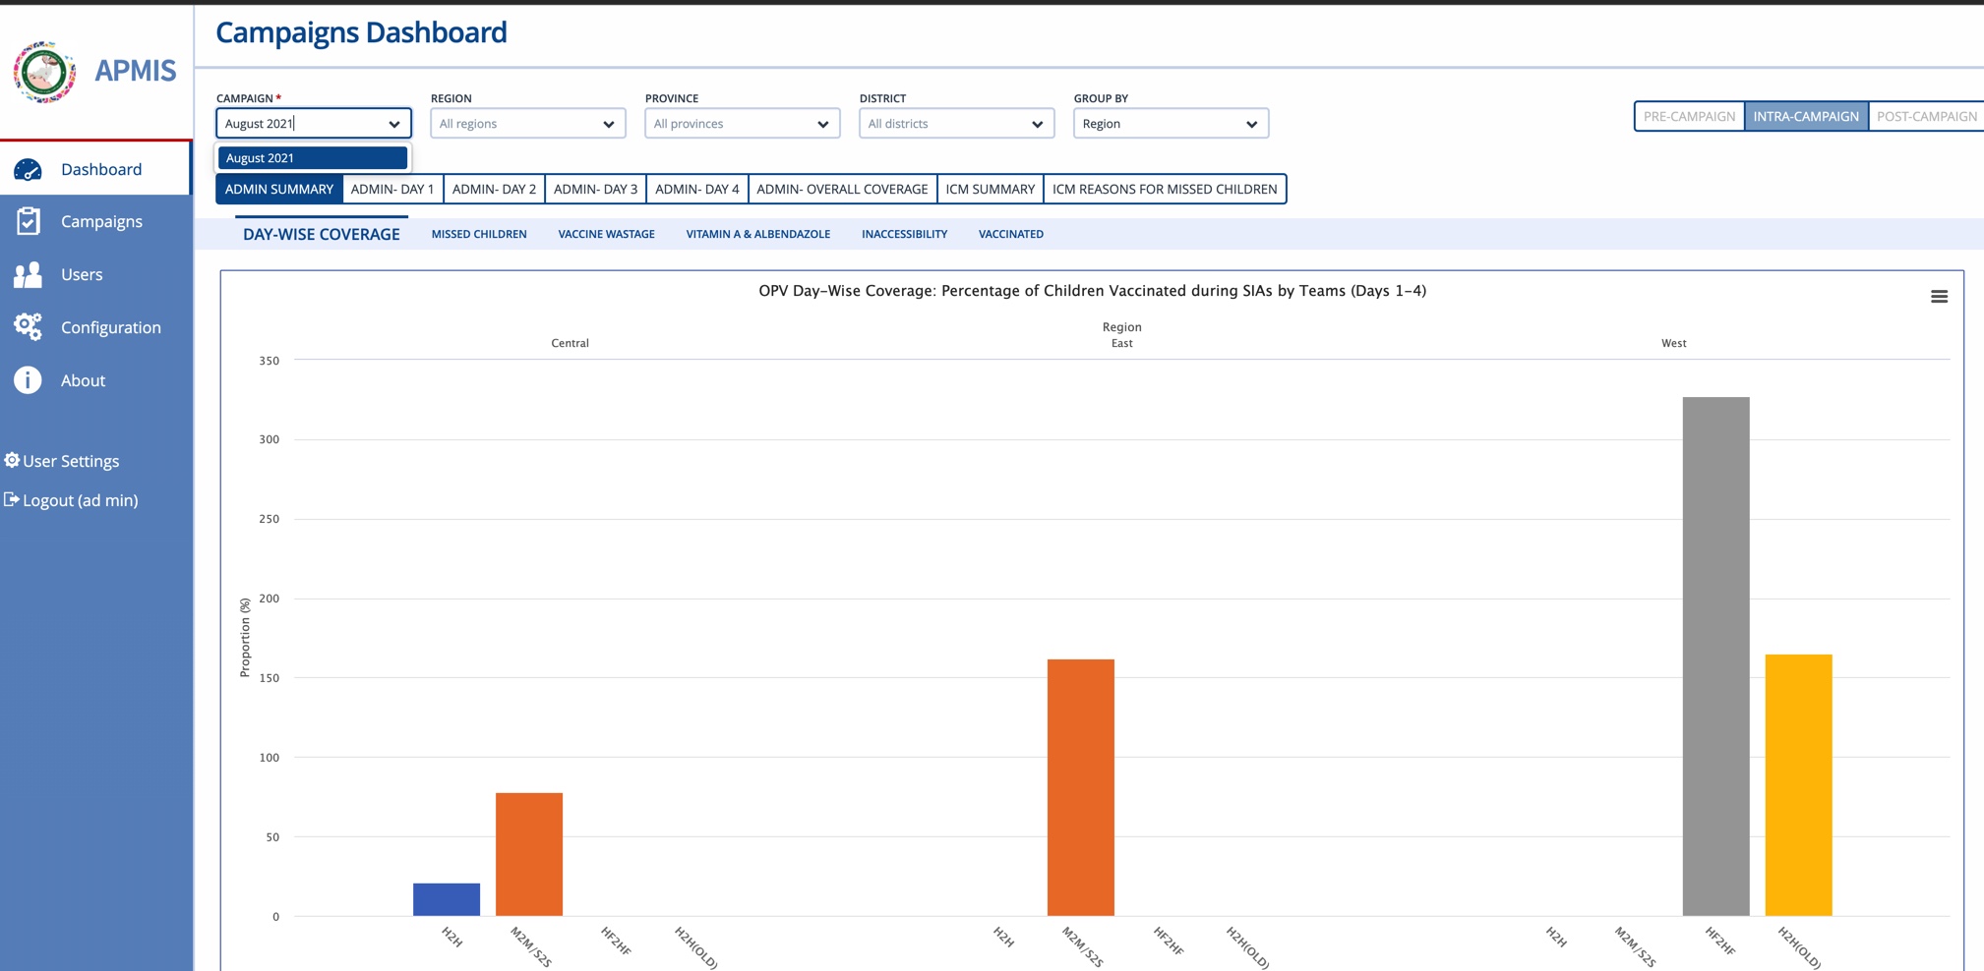Switch to the ADMIN- DAY 2 tab
Image resolution: width=1984 pixels, height=971 pixels.
(495, 189)
